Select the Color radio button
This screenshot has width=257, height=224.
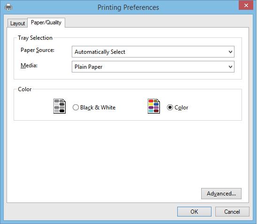click(170, 108)
